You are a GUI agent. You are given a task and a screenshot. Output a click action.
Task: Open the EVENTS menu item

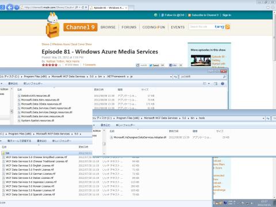click(178, 27)
